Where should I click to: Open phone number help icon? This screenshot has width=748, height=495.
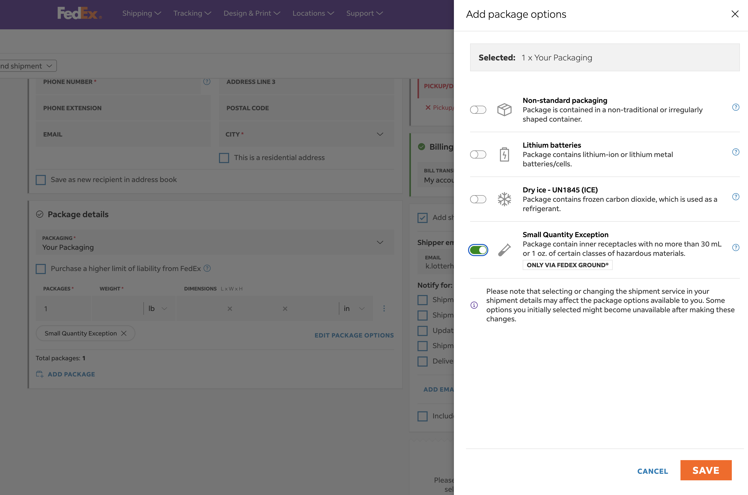pyautogui.click(x=207, y=82)
